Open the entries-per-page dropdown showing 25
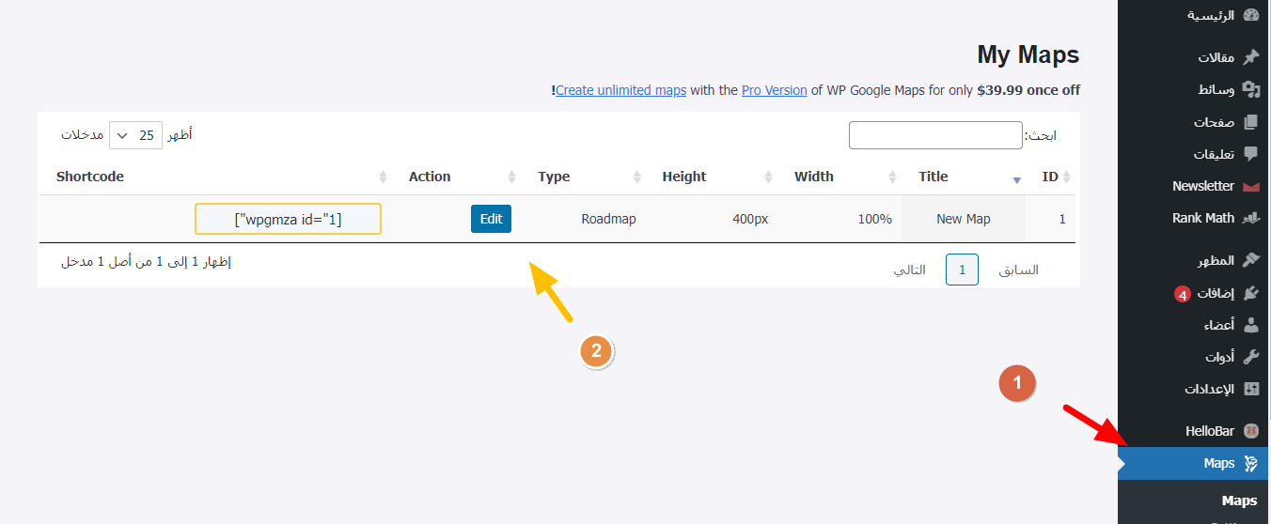Screen dimensions: 1271x524 tap(135, 135)
